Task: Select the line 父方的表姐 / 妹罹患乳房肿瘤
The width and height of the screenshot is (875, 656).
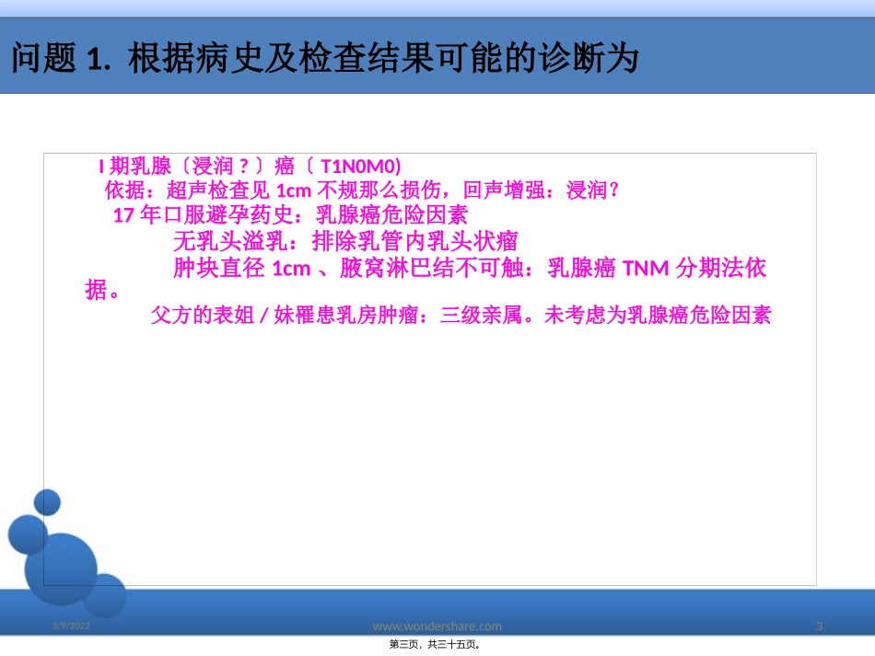Action: click(x=461, y=316)
